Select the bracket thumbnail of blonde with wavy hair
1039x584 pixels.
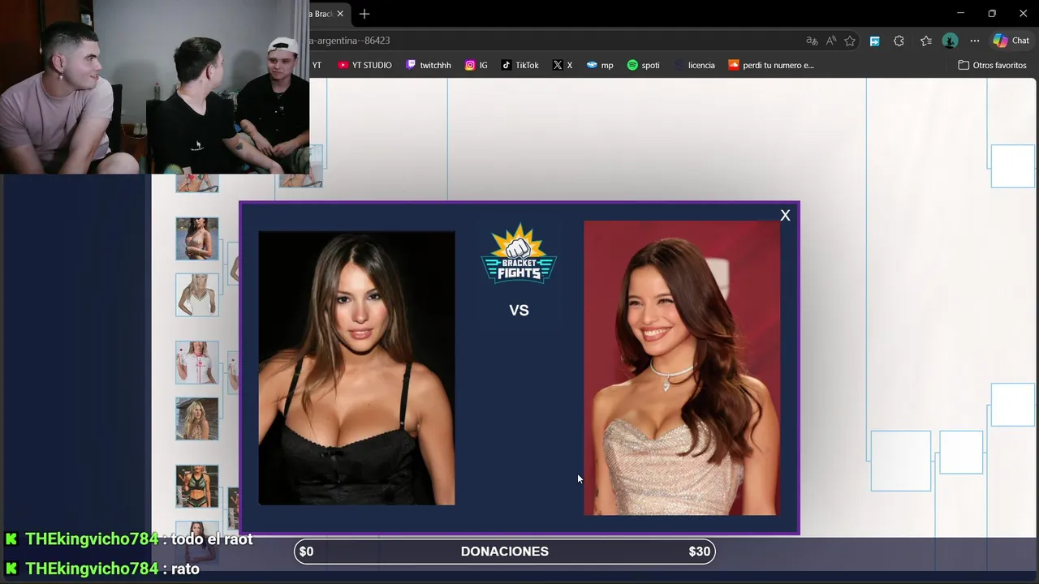coord(197,419)
